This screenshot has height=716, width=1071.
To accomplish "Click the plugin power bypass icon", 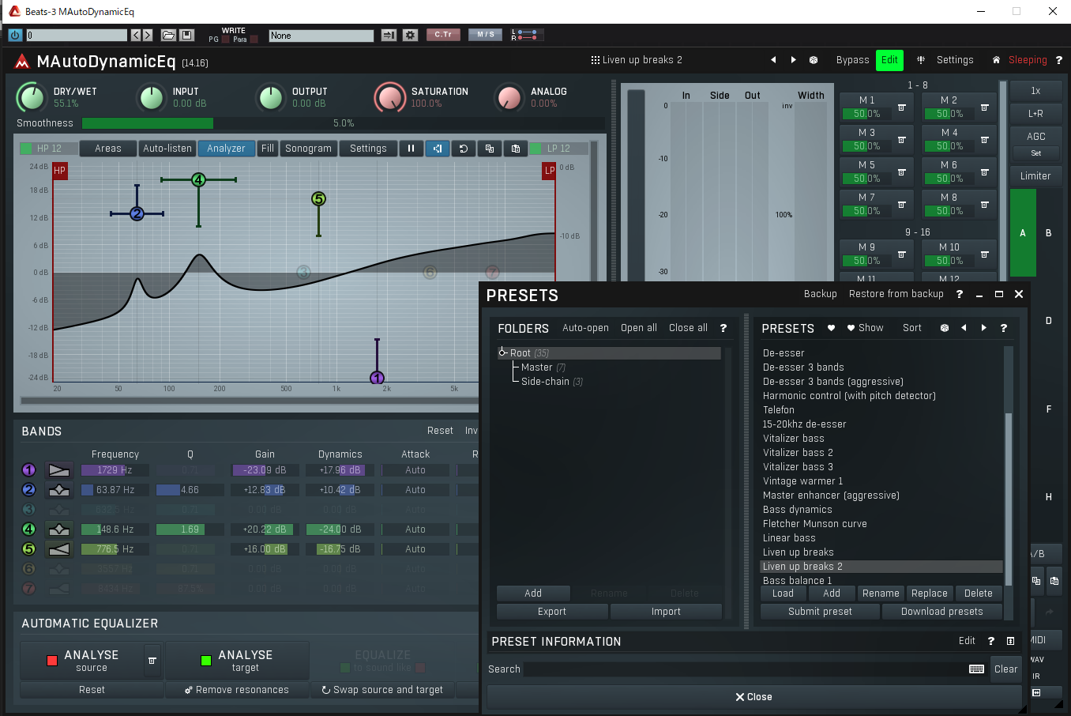I will coord(15,36).
